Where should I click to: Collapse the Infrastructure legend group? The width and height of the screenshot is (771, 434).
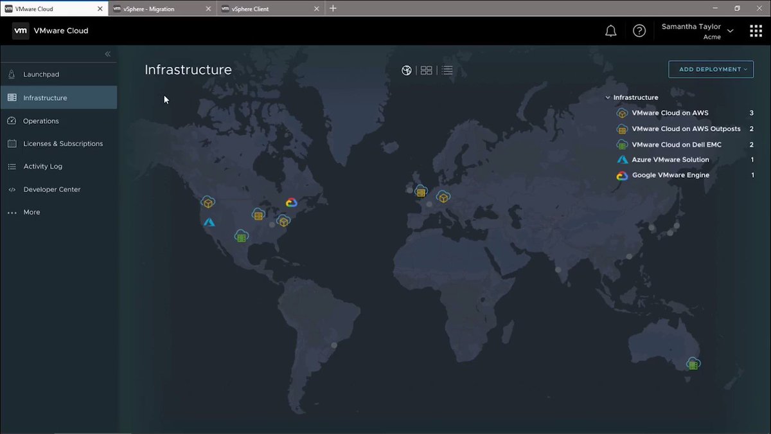click(608, 98)
